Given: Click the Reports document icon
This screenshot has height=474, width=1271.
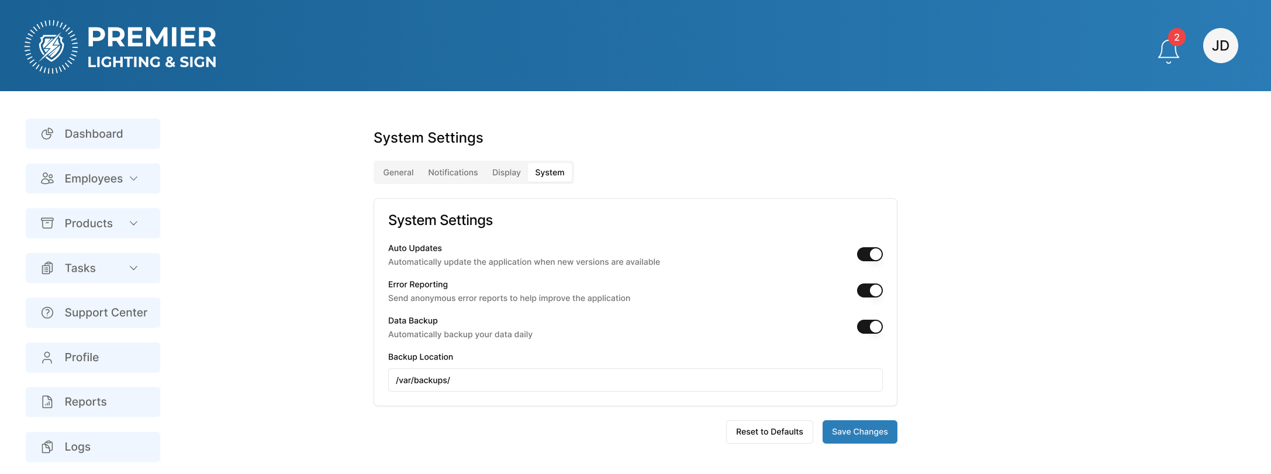Looking at the screenshot, I should 47,402.
